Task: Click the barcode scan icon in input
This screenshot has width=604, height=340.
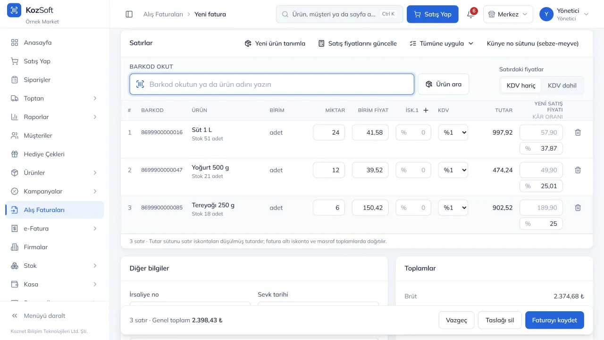Action: click(140, 84)
